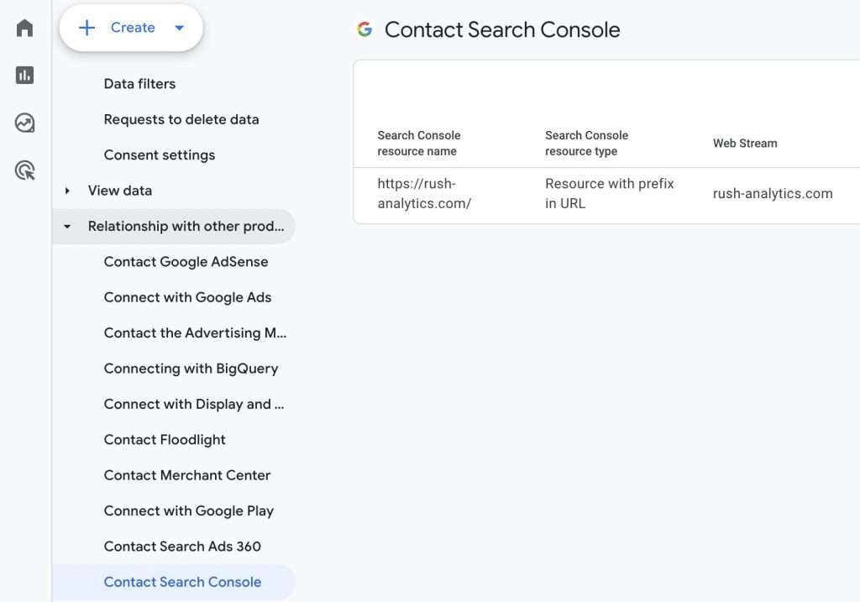860x602 pixels.
Task: Click the Web Stream column header
Action: pyautogui.click(x=745, y=143)
